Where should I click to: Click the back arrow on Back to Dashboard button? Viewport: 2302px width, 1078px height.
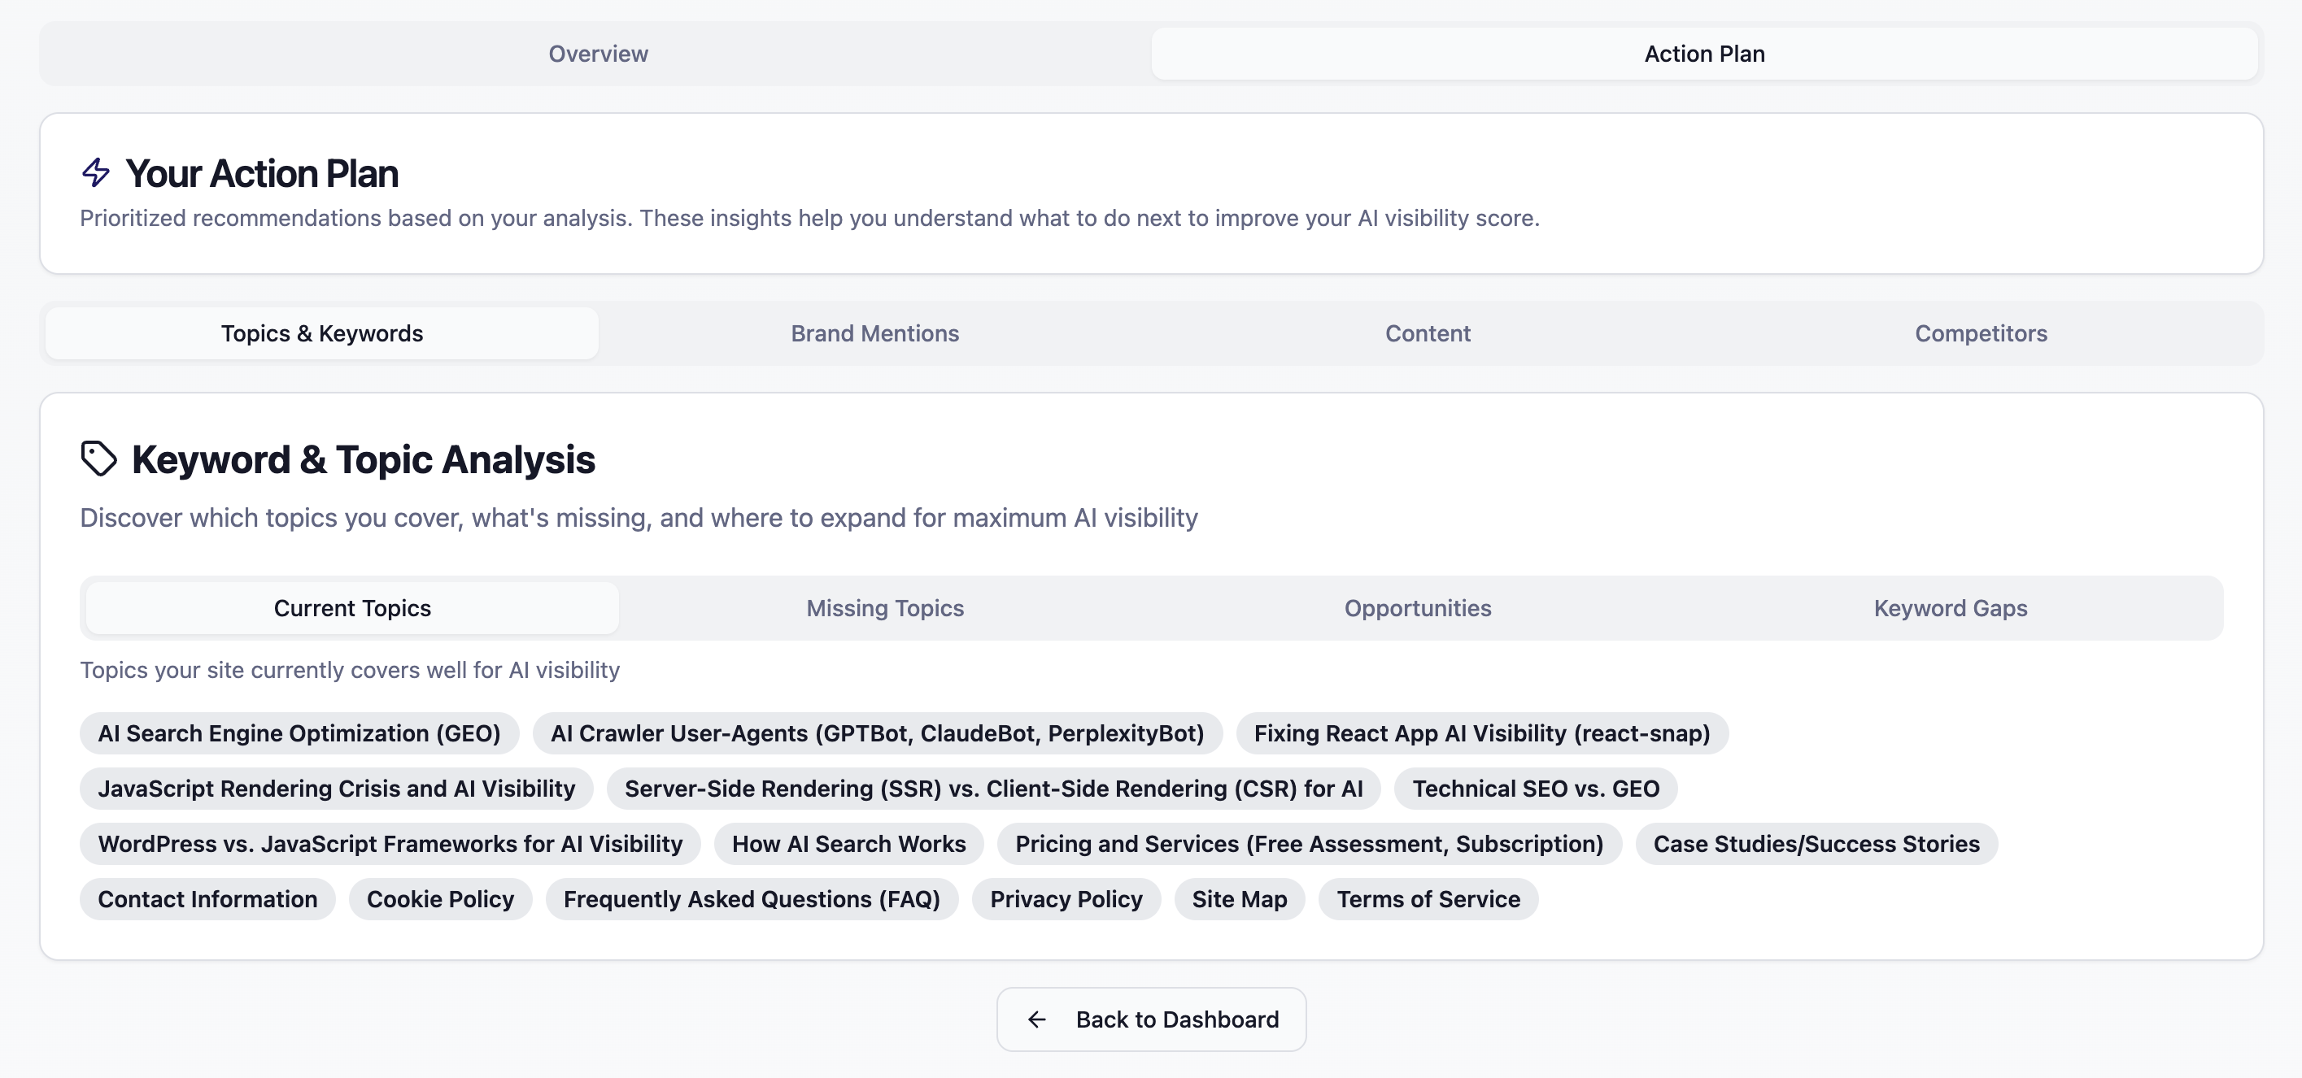[x=1036, y=1019]
